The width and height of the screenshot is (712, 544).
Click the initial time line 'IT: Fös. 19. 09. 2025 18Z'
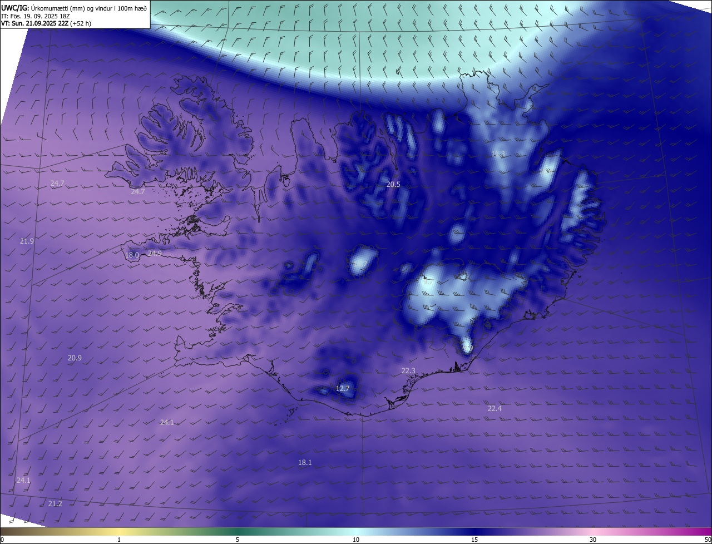(35, 16)
